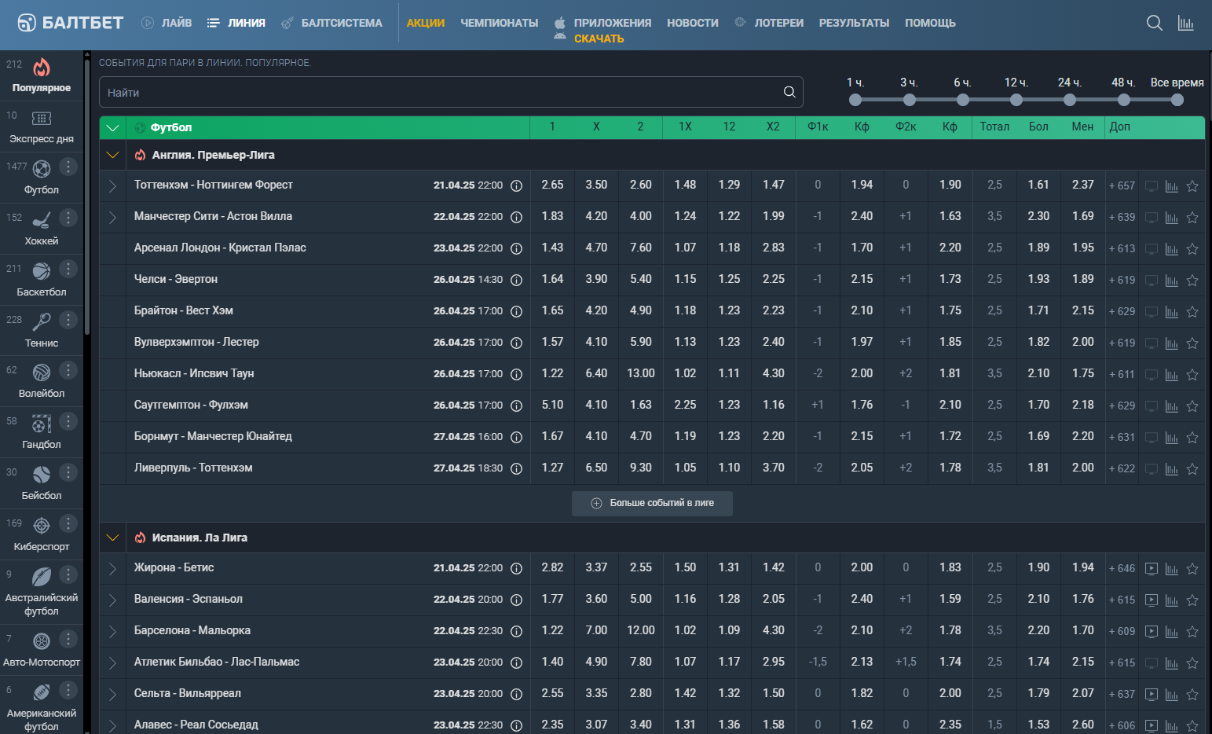The image size is (1212, 734).
Task: Expand Манчестер Сити - Астон Вилла row
Action: pyautogui.click(x=112, y=218)
